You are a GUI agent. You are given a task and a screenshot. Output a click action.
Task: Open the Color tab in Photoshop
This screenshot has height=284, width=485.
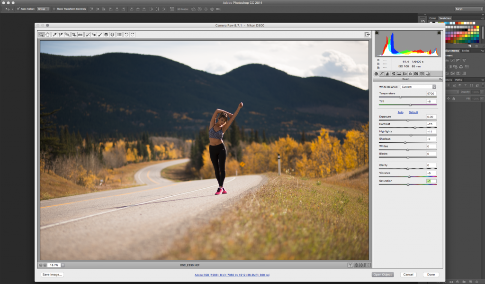coord(432,18)
